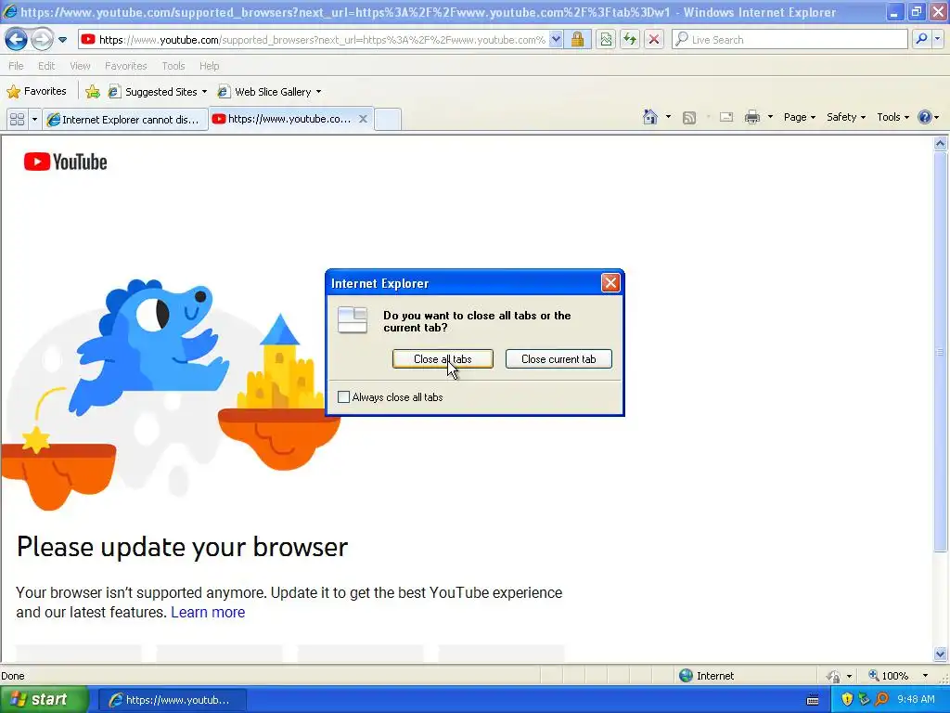
Task: Open the Favorites menu
Action: click(126, 66)
